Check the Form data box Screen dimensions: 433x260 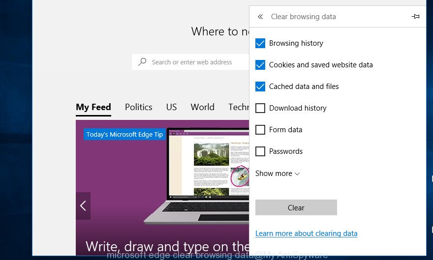pyautogui.click(x=260, y=130)
